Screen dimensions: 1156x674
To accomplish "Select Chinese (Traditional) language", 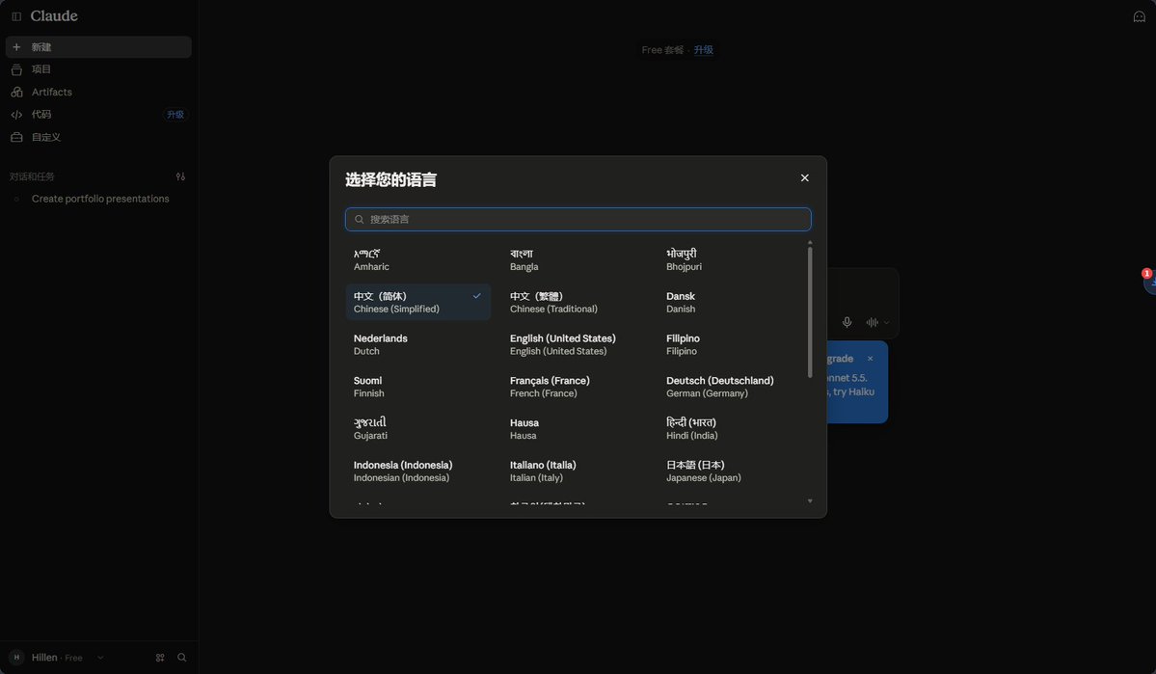I will (x=575, y=303).
